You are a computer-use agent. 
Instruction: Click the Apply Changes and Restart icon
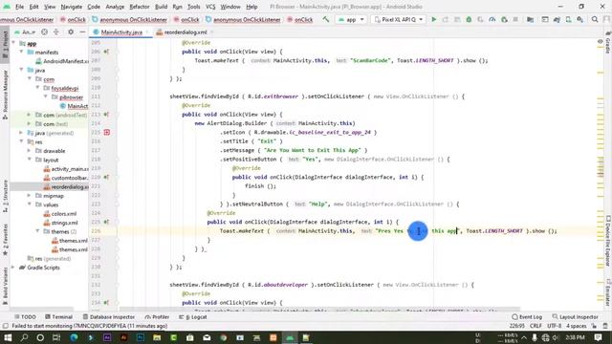point(446,19)
